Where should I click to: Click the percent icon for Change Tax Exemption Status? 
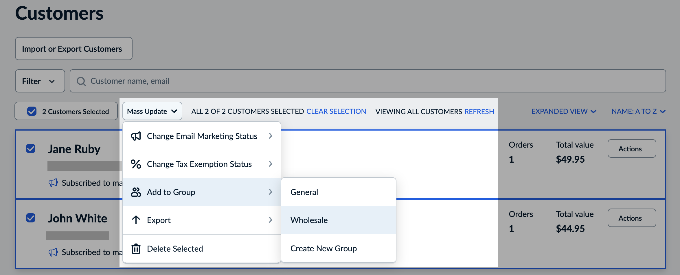(136, 164)
